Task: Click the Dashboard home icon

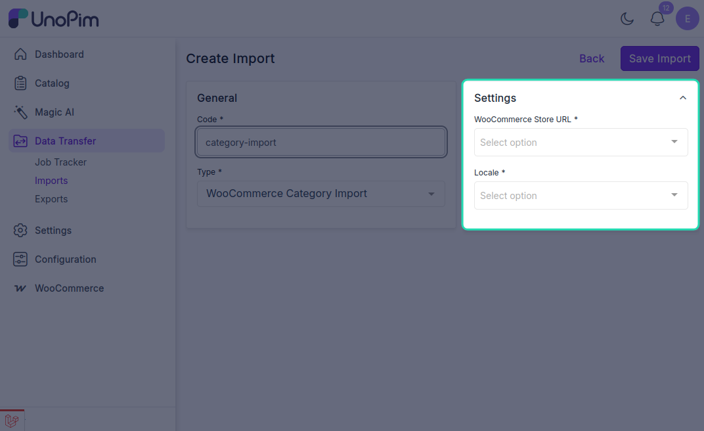Action: (x=20, y=55)
